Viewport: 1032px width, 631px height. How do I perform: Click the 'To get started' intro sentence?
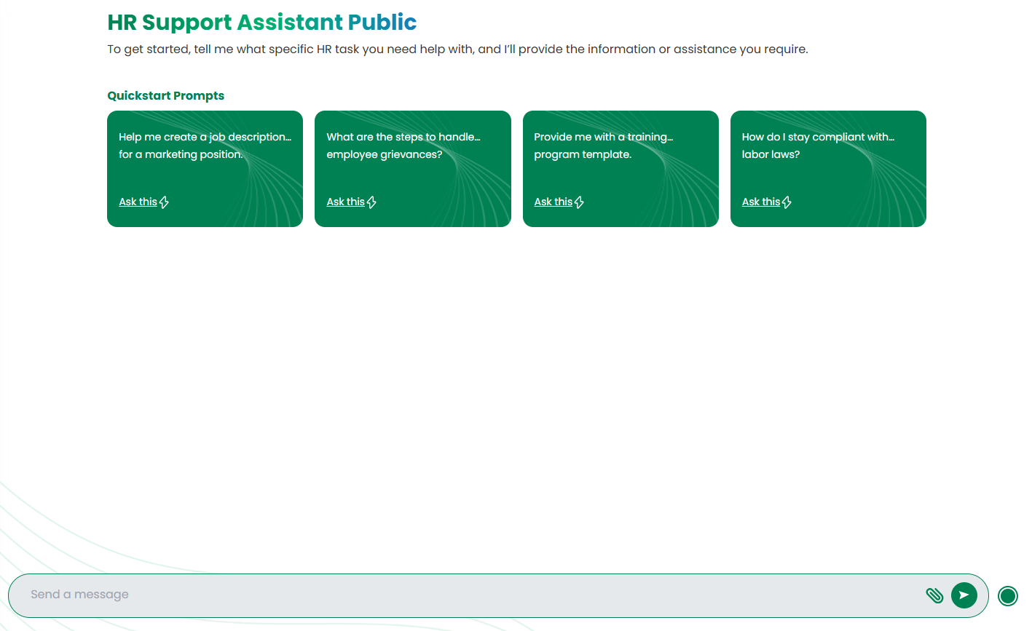pos(457,49)
